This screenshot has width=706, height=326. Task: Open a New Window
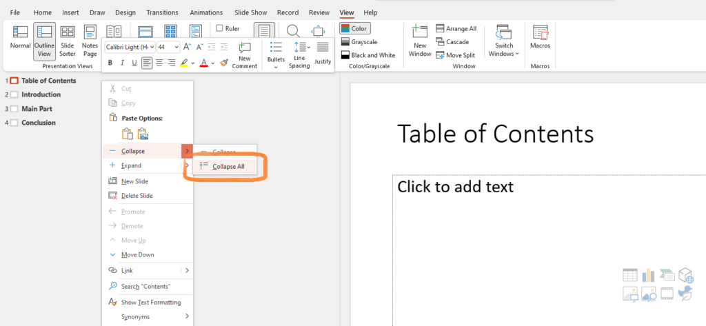(x=420, y=40)
